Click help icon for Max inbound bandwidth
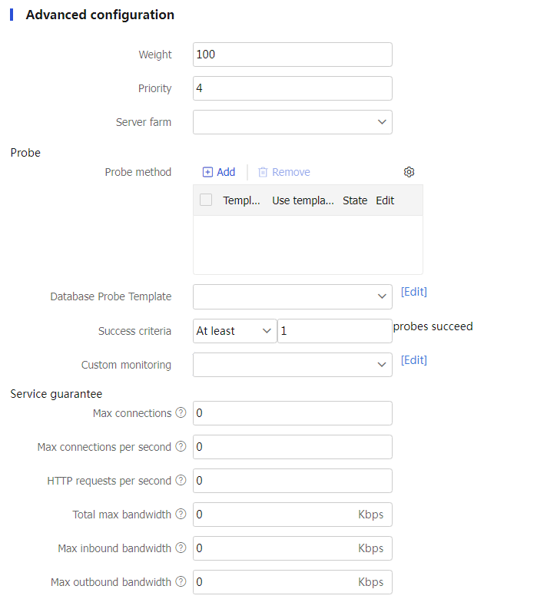557x609 pixels. click(x=181, y=548)
